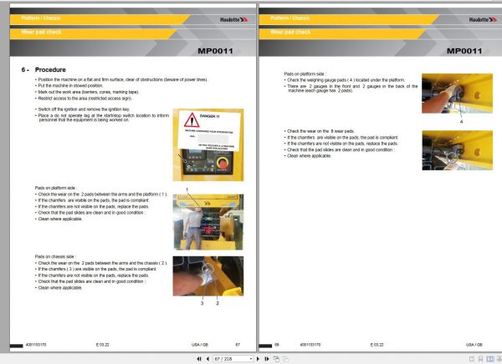This screenshot has height=364, width=502.
Task: Go to the previous page
Action: pyautogui.click(x=207, y=359)
